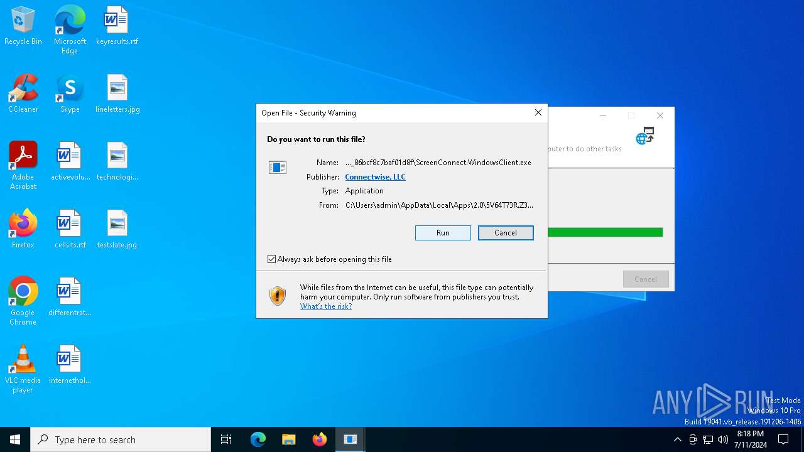Cancel the security warning dialog
The width and height of the screenshot is (804, 452).
coord(506,233)
